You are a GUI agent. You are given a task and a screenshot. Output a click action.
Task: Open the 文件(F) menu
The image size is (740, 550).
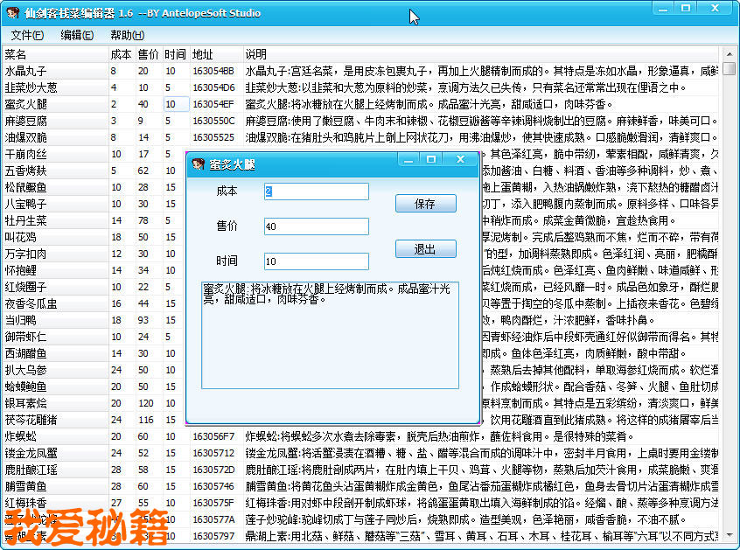(x=27, y=35)
